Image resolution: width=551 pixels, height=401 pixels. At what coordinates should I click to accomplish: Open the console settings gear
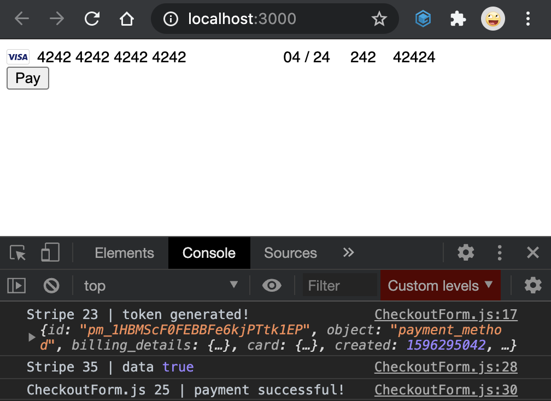[533, 285]
